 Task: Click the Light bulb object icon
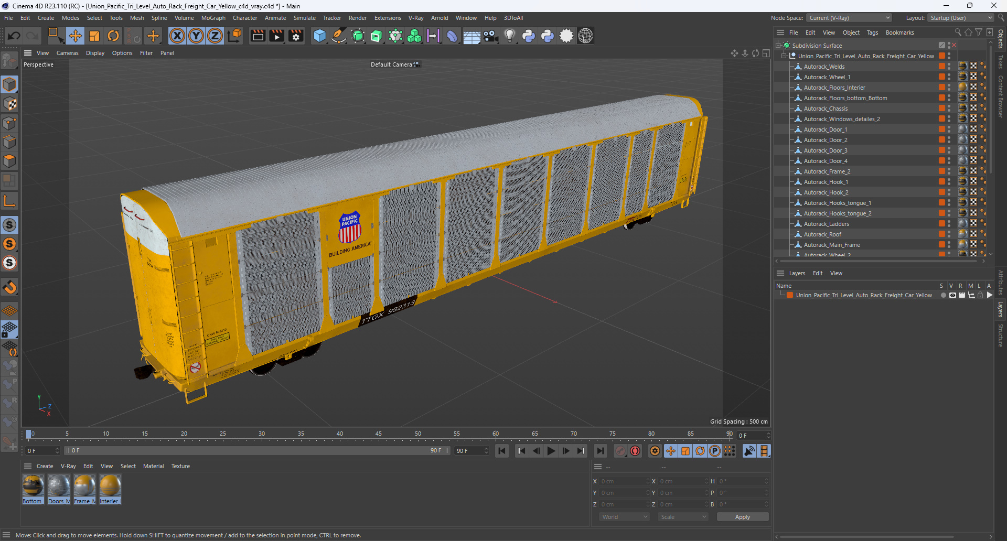pos(509,36)
